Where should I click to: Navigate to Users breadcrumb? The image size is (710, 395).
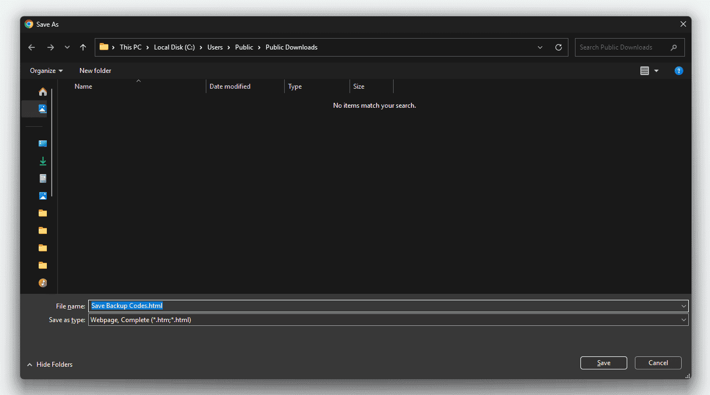(215, 47)
